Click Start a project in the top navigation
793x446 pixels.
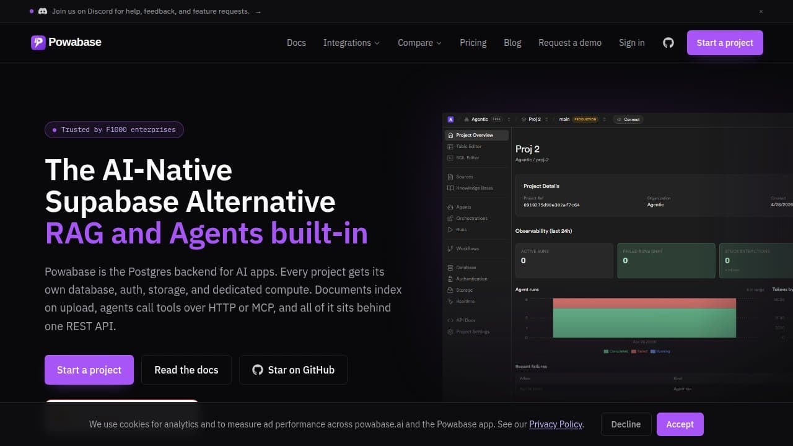(725, 43)
